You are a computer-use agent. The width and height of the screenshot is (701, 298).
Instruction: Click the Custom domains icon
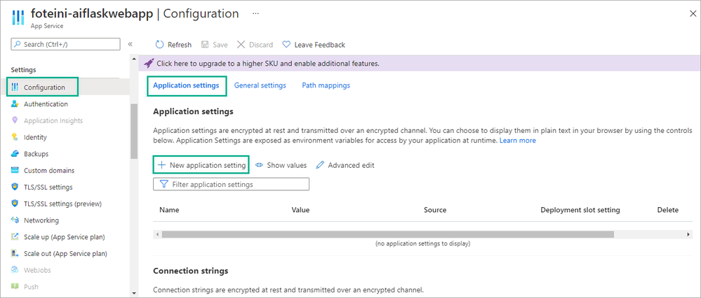pos(15,171)
